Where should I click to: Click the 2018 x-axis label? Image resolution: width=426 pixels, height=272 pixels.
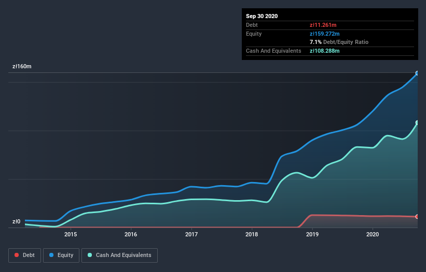point(252,234)
